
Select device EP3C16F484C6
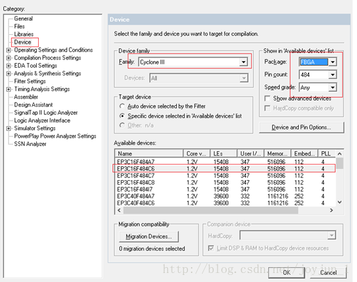[x=225, y=168]
